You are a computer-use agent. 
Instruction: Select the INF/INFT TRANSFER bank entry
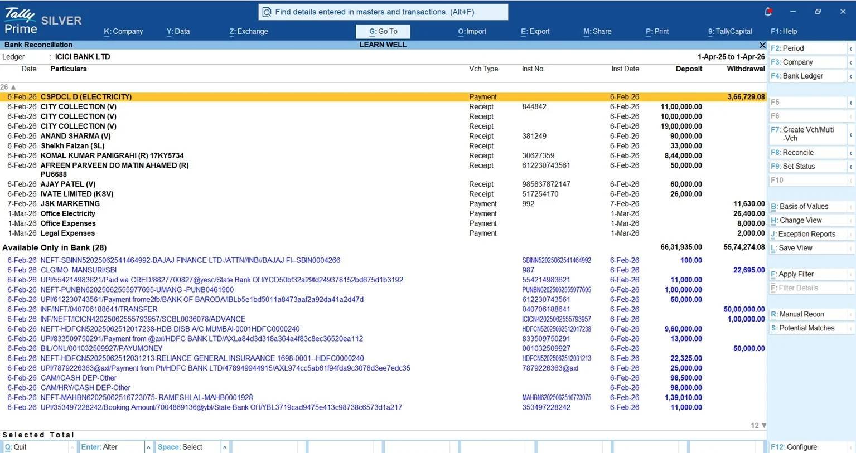click(383, 310)
